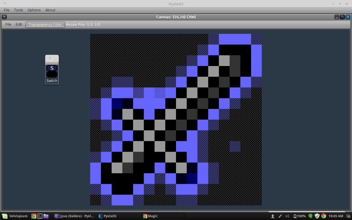The image size is (352, 220).
Task: Check battery status via the 100% tray icon
Action: point(299,216)
